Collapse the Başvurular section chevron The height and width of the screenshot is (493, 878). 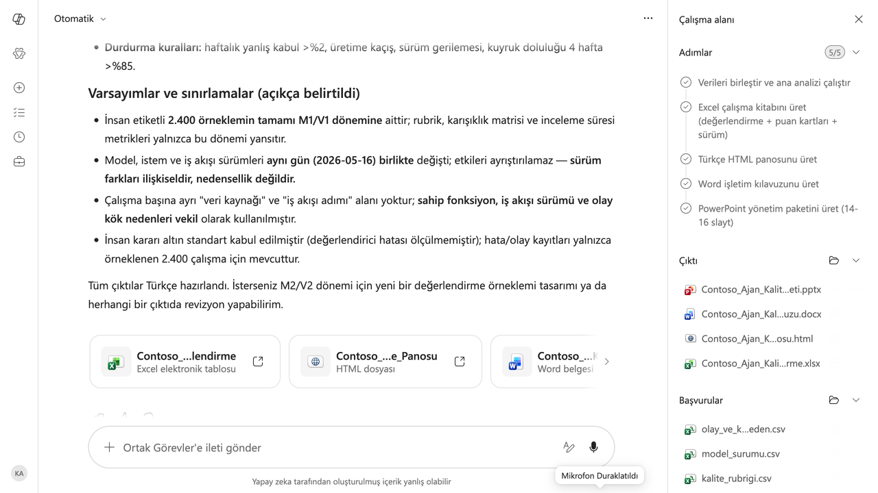click(x=855, y=400)
